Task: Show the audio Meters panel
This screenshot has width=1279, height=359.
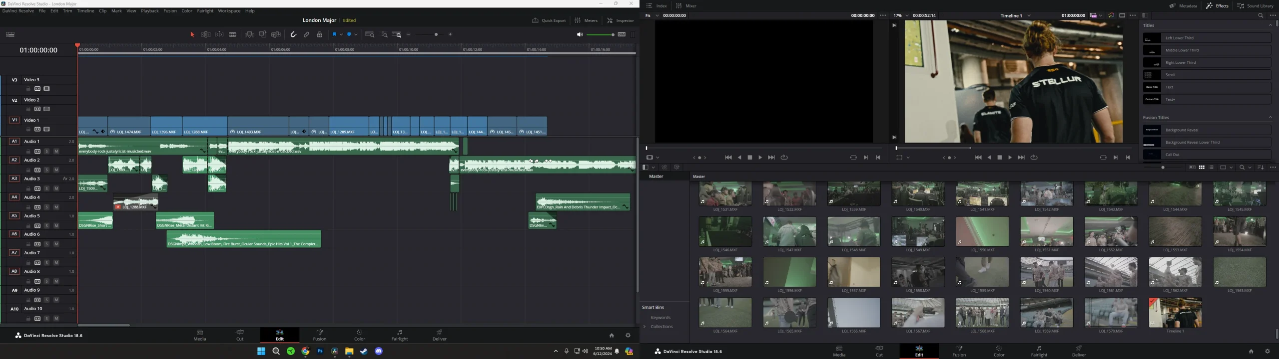Action: pyautogui.click(x=587, y=20)
